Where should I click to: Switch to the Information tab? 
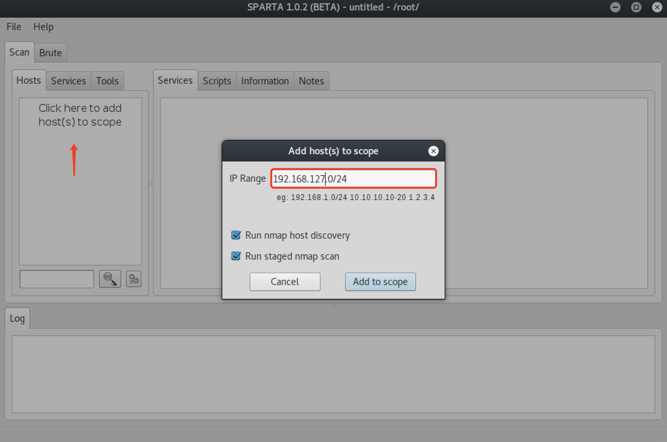point(265,81)
